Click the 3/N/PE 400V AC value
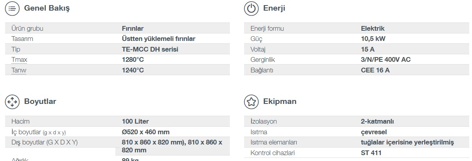Image resolution: width=472 pixels, height=161 pixels. (385, 60)
